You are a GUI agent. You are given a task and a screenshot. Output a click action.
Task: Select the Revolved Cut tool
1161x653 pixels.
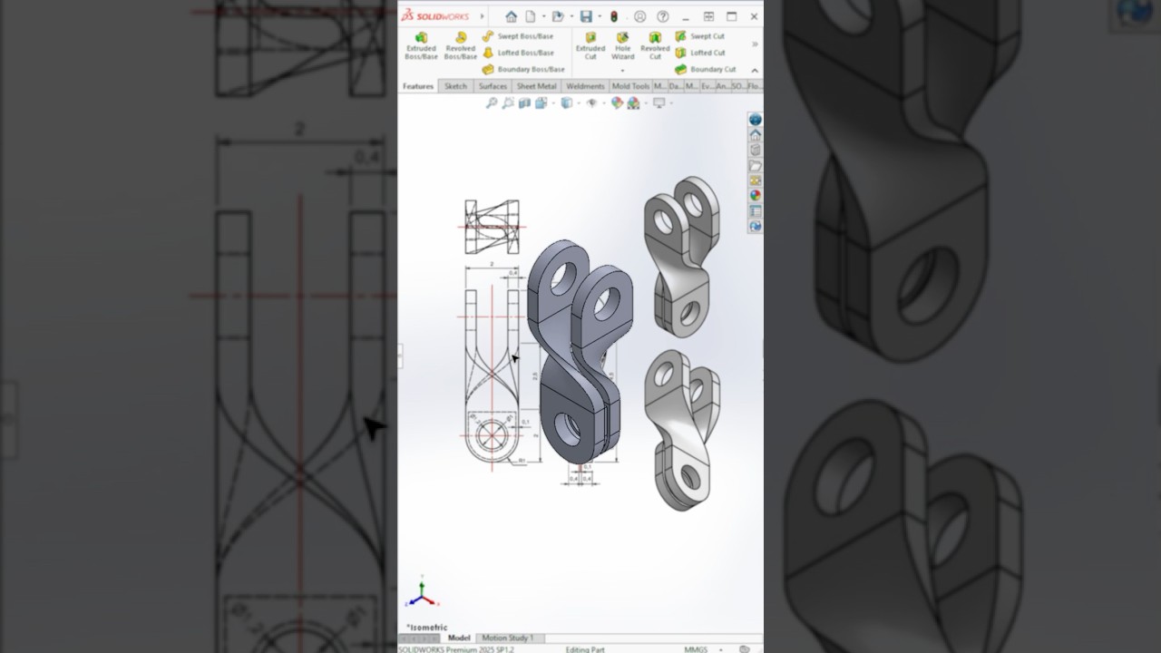pos(655,46)
